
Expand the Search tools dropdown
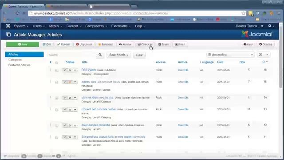[x=118, y=55]
